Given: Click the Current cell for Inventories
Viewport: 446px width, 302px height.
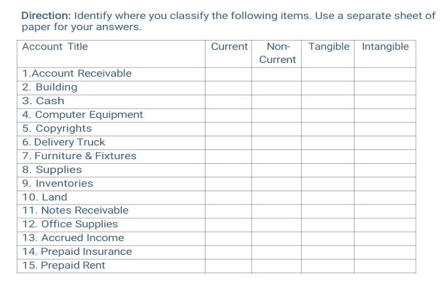Looking at the screenshot, I should pos(228,183).
